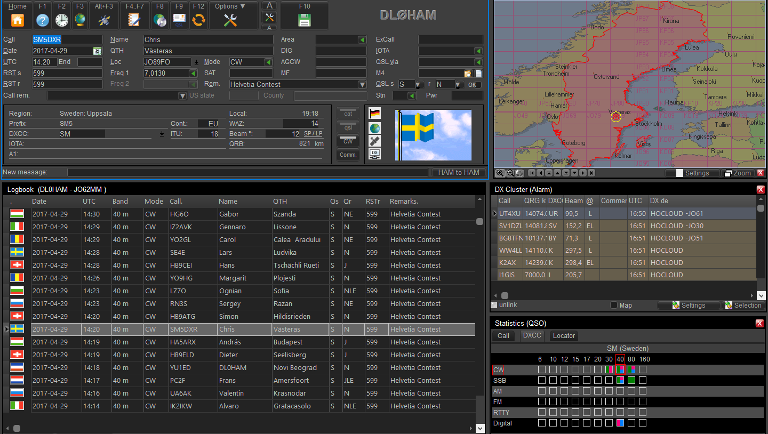
Task: Decrease font size with small A button
Action: [x=269, y=27]
